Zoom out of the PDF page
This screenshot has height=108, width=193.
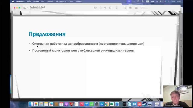click(x=100, y=8)
